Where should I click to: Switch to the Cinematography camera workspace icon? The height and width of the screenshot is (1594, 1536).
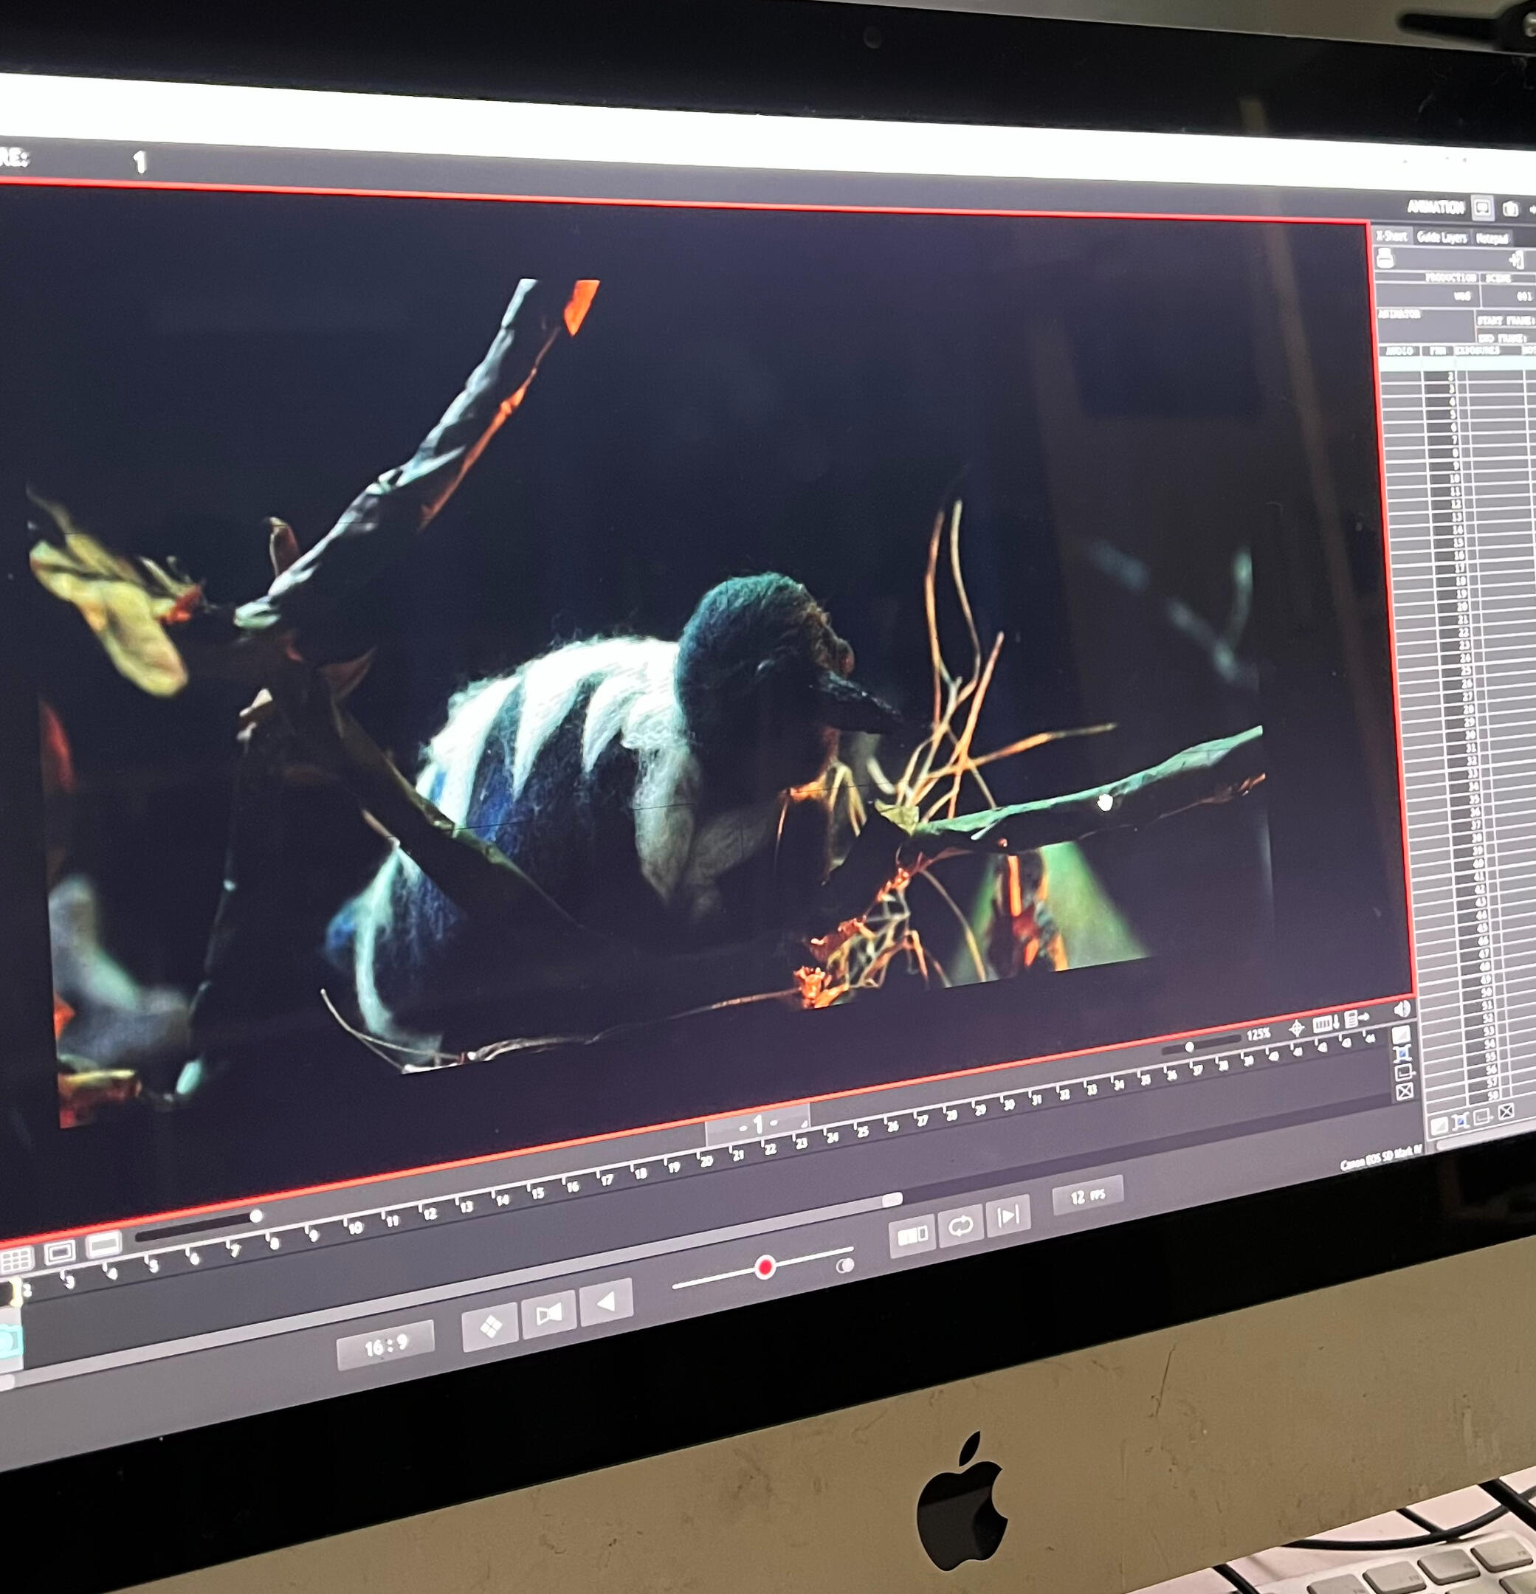pyautogui.click(x=1510, y=209)
